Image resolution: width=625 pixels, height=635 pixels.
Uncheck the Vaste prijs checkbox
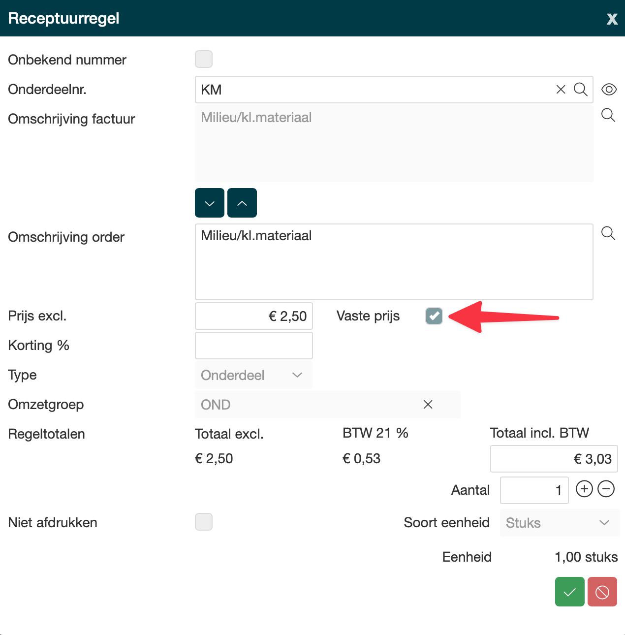[x=434, y=316]
